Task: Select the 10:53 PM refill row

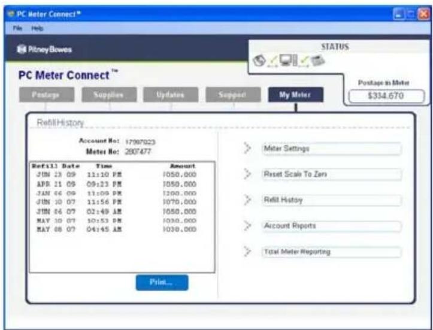Action: coord(116,220)
